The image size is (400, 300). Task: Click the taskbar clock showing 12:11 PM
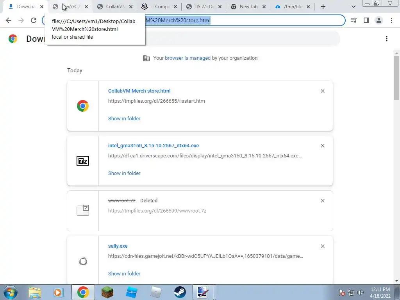[380, 293]
